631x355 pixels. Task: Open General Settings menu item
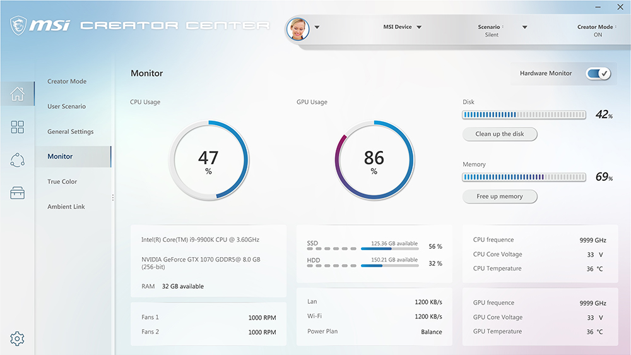point(71,131)
